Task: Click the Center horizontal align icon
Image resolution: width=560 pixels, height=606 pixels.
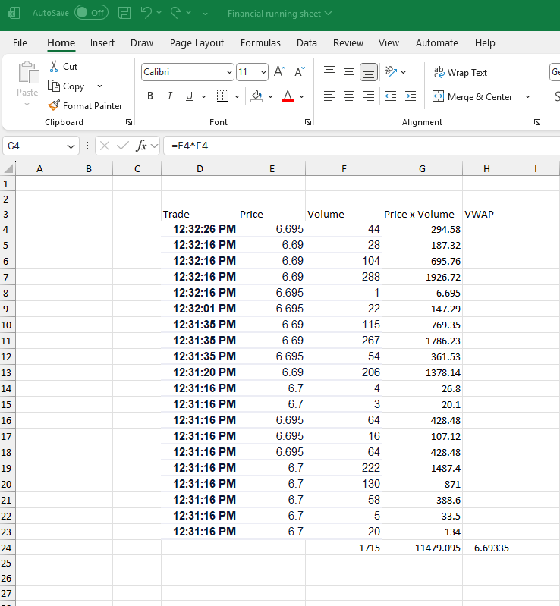Action: pyautogui.click(x=349, y=96)
